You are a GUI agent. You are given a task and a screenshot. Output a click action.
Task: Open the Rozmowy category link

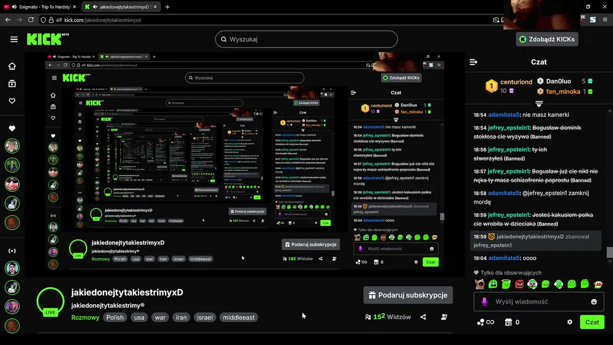coord(85,317)
